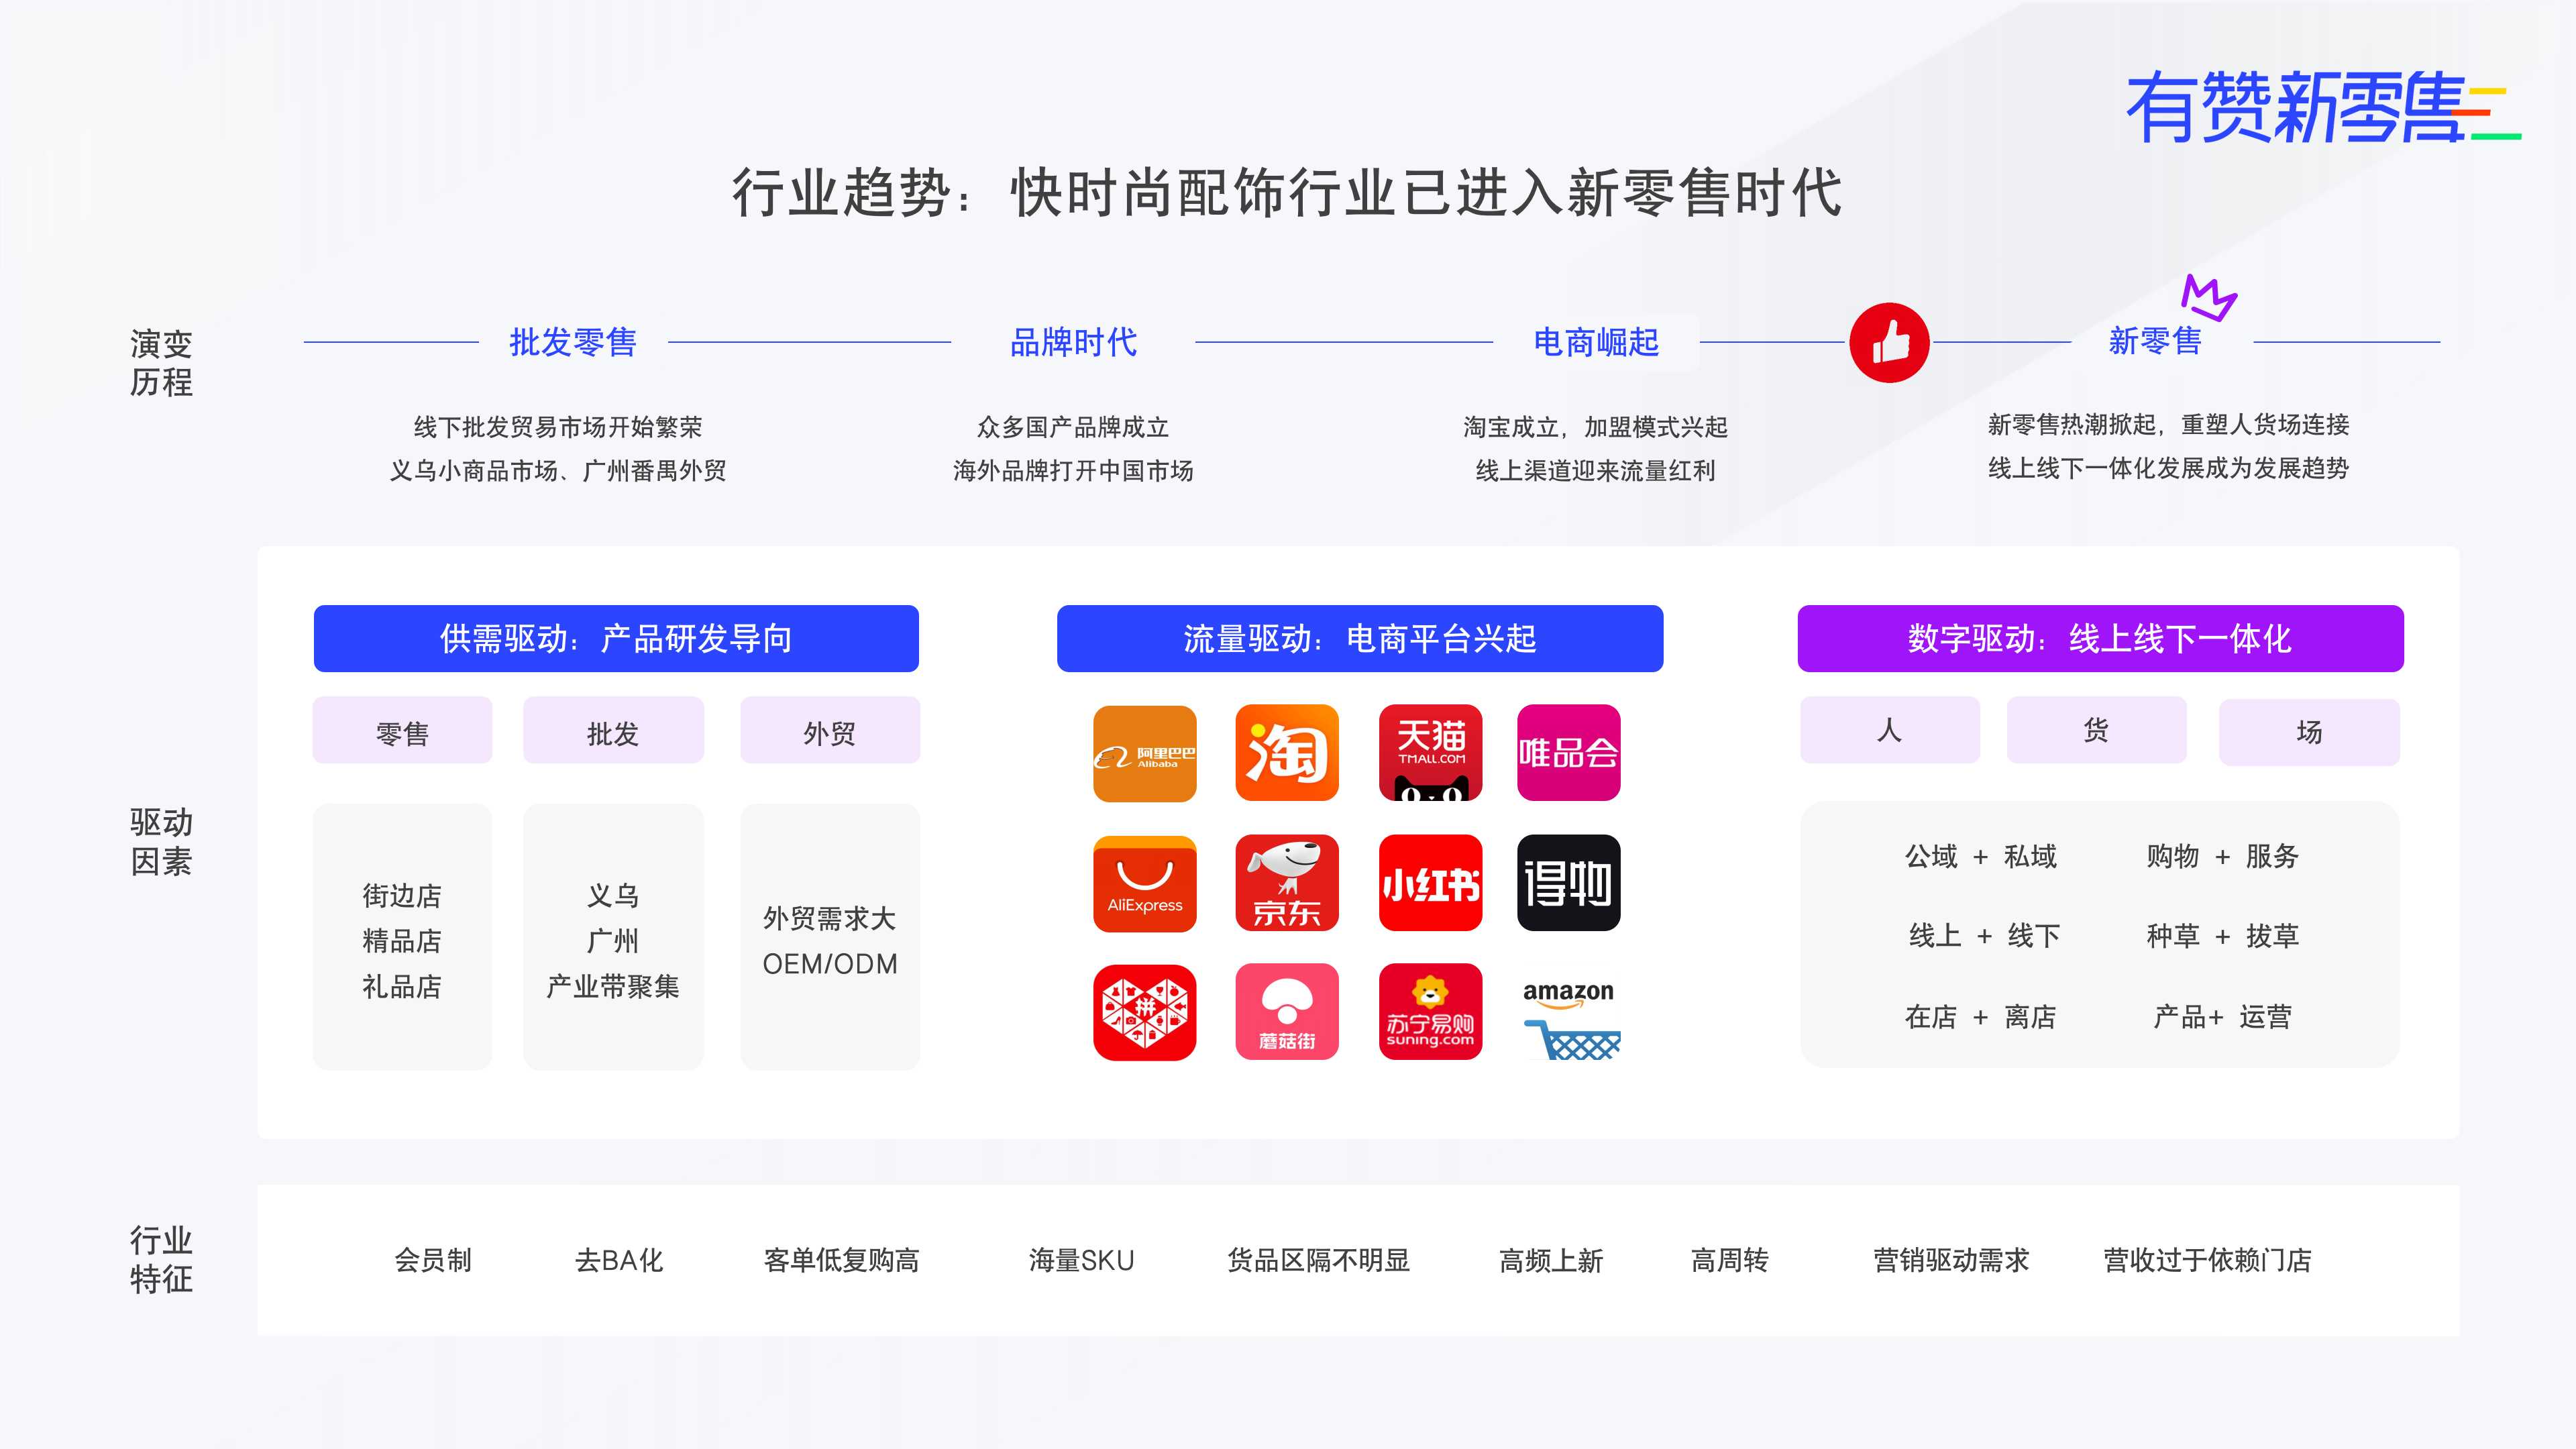
Task: Select the 数字驱动：线上线下一体化 banner
Action: (x=2100, y=638)
